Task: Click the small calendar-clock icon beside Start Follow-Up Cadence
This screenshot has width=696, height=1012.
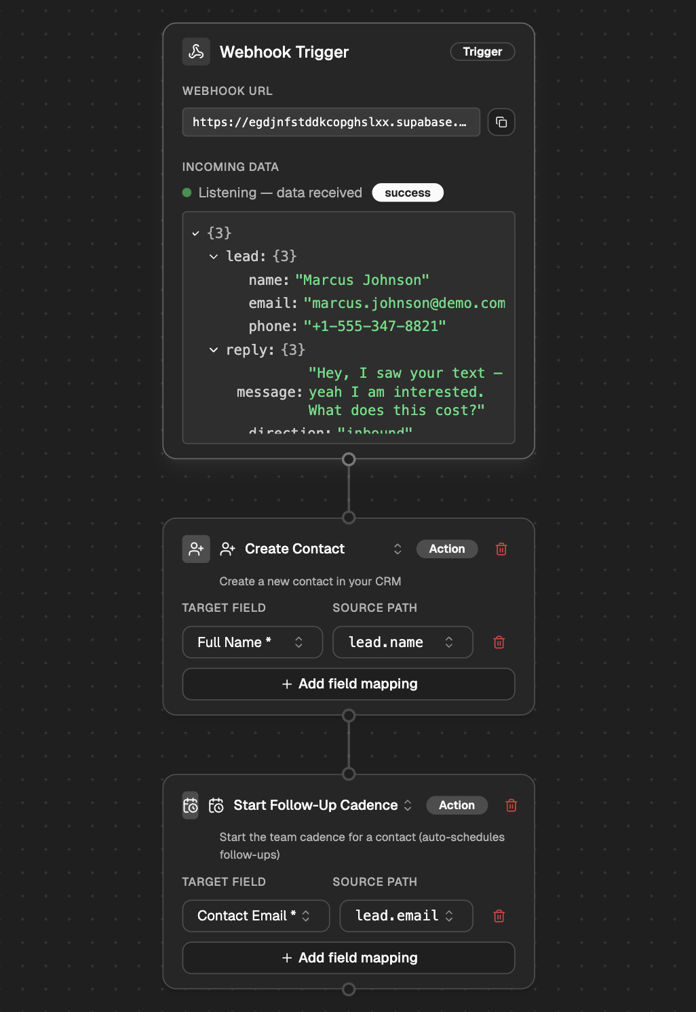Action: coord(216,805)
